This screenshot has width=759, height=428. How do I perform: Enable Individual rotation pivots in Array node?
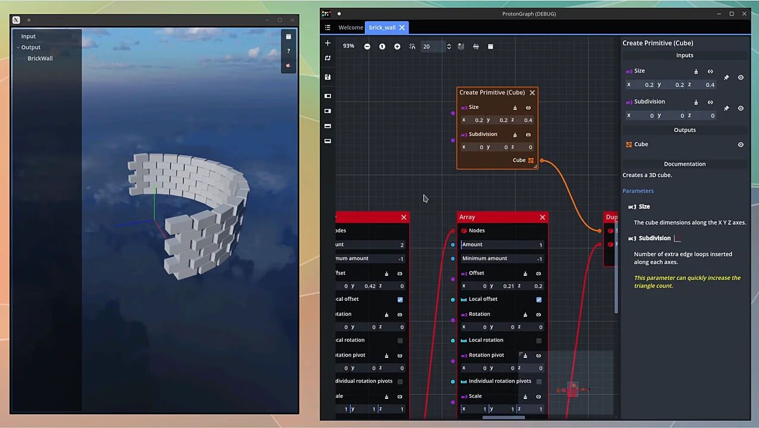538,381
